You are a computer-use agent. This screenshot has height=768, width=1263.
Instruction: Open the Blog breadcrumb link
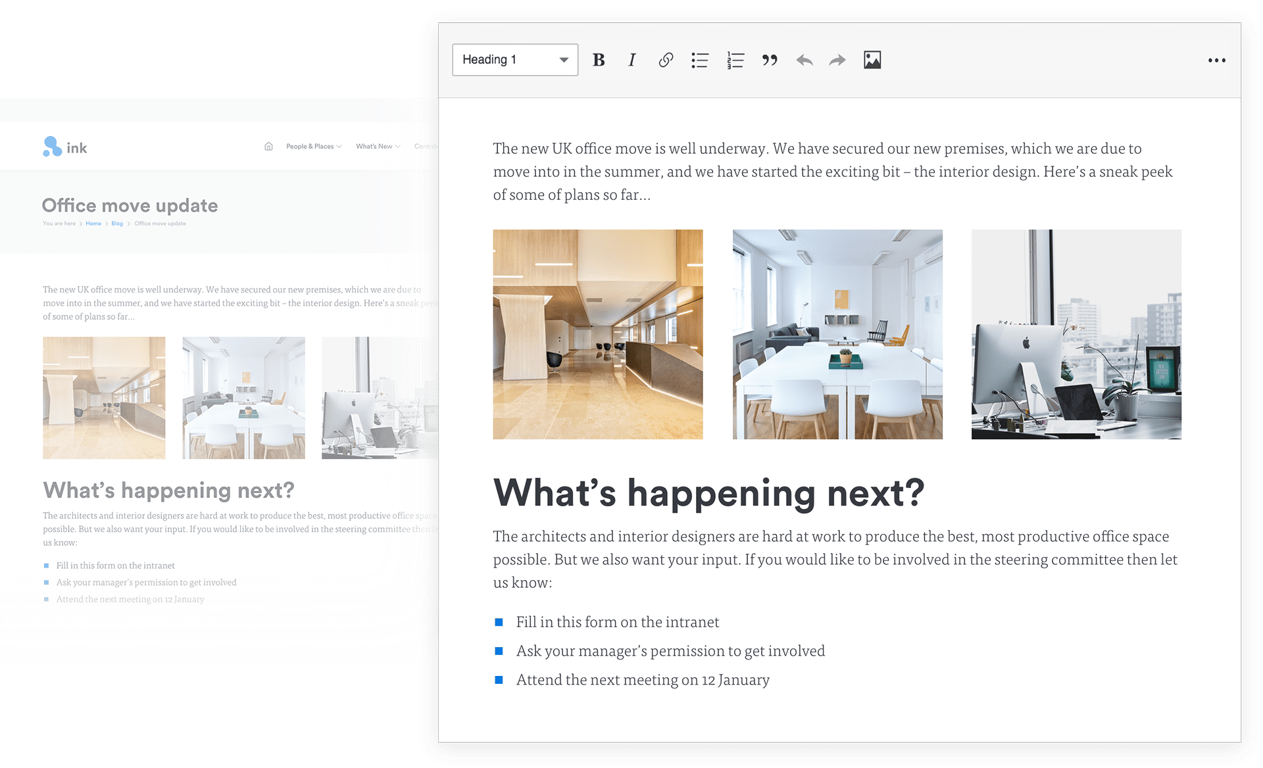pos(117,224)
